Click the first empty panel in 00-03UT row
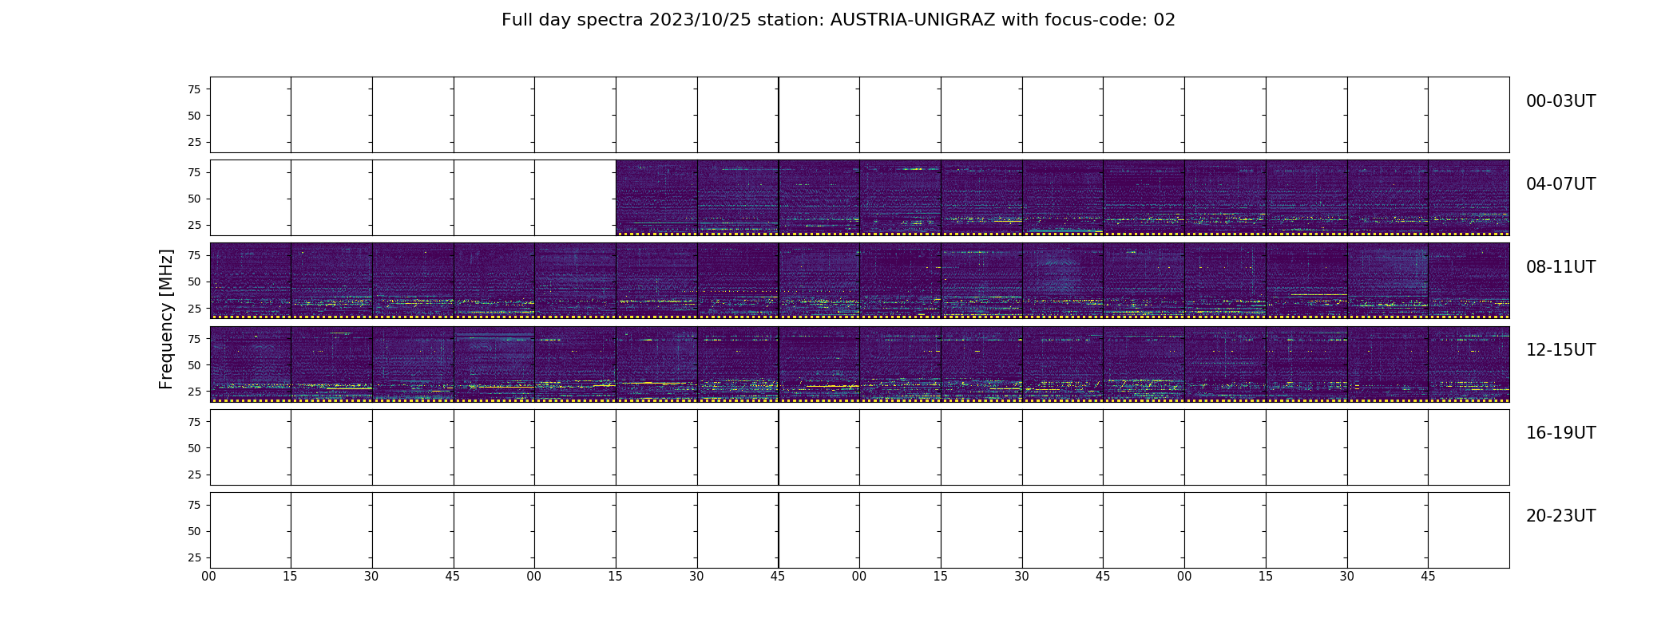1677x638 pixels. coord(250,115)
